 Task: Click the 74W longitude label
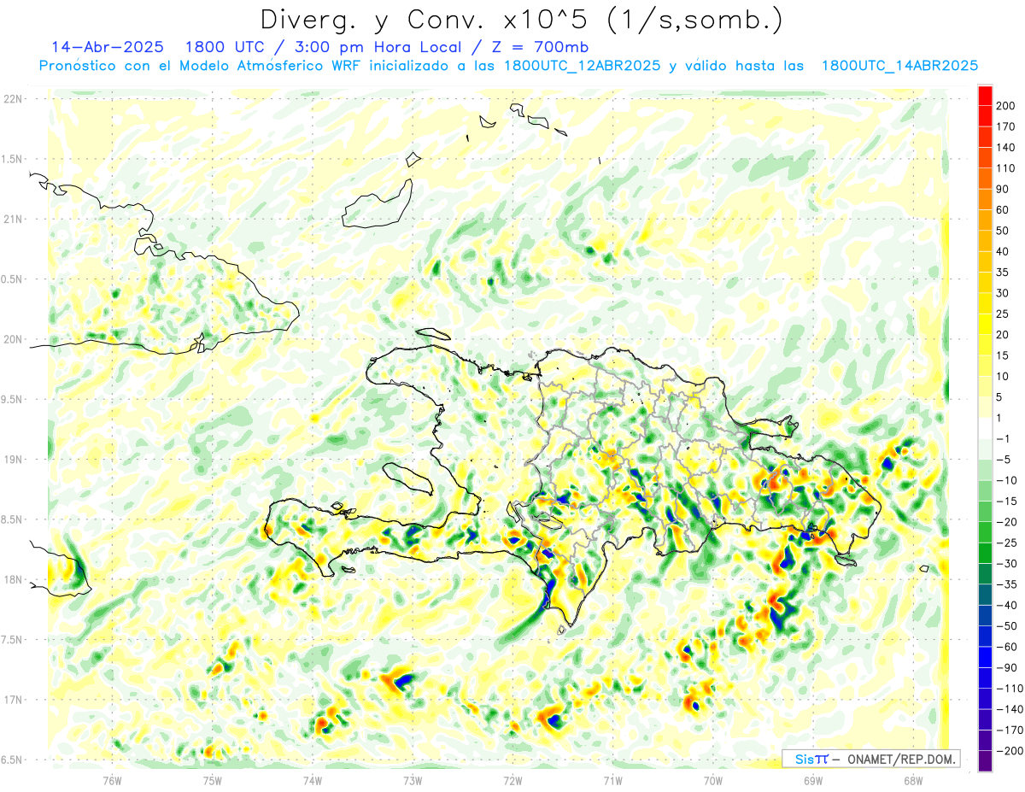313,780
